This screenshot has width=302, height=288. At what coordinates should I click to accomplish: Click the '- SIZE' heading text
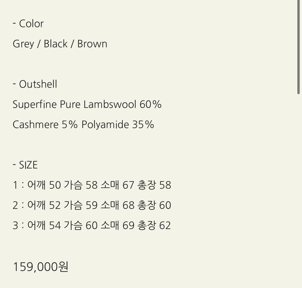coord(25,165)
